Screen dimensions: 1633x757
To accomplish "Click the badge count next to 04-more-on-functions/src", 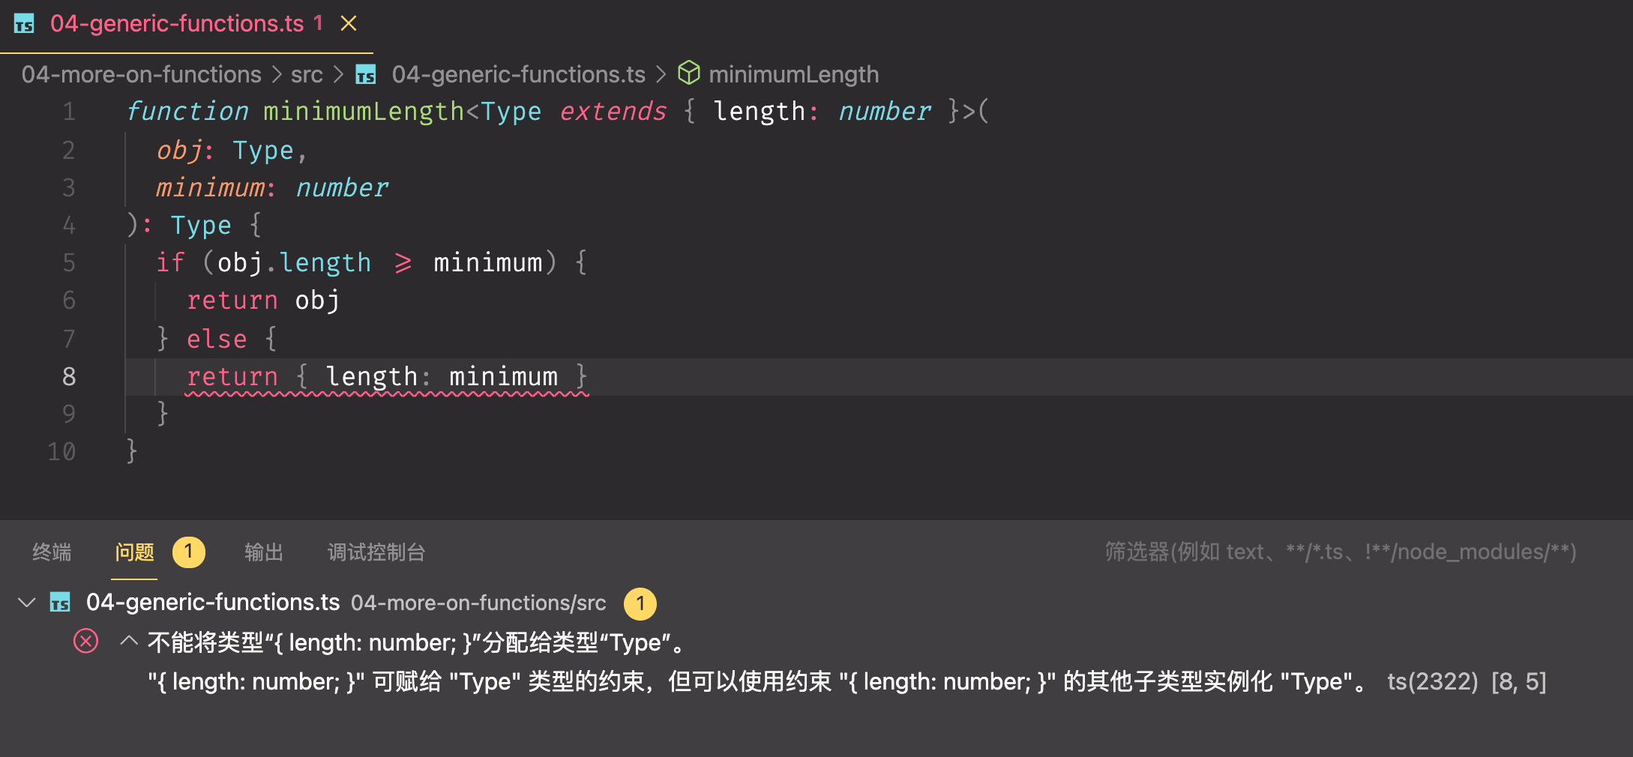I will (640, 603).
